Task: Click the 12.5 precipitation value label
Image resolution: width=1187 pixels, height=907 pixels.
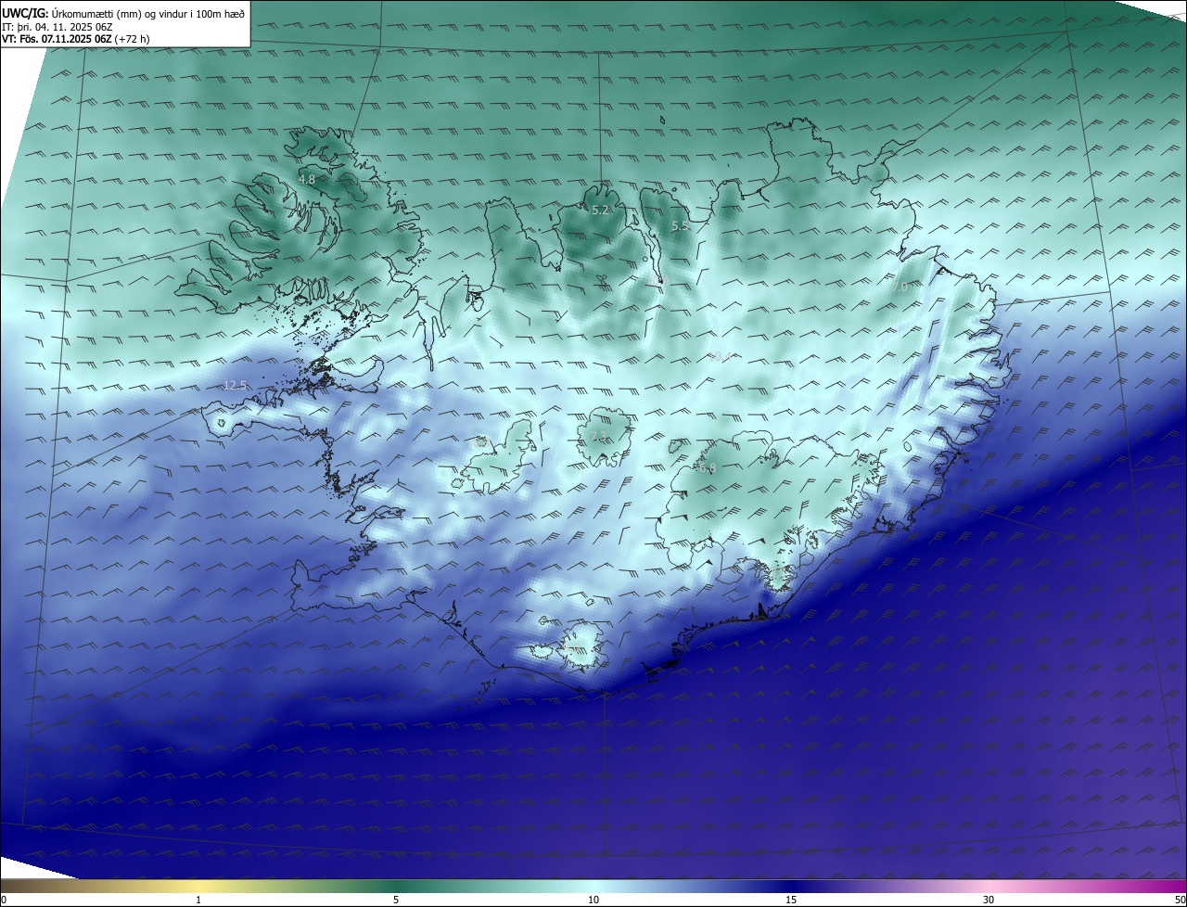Action: [236, 386]
